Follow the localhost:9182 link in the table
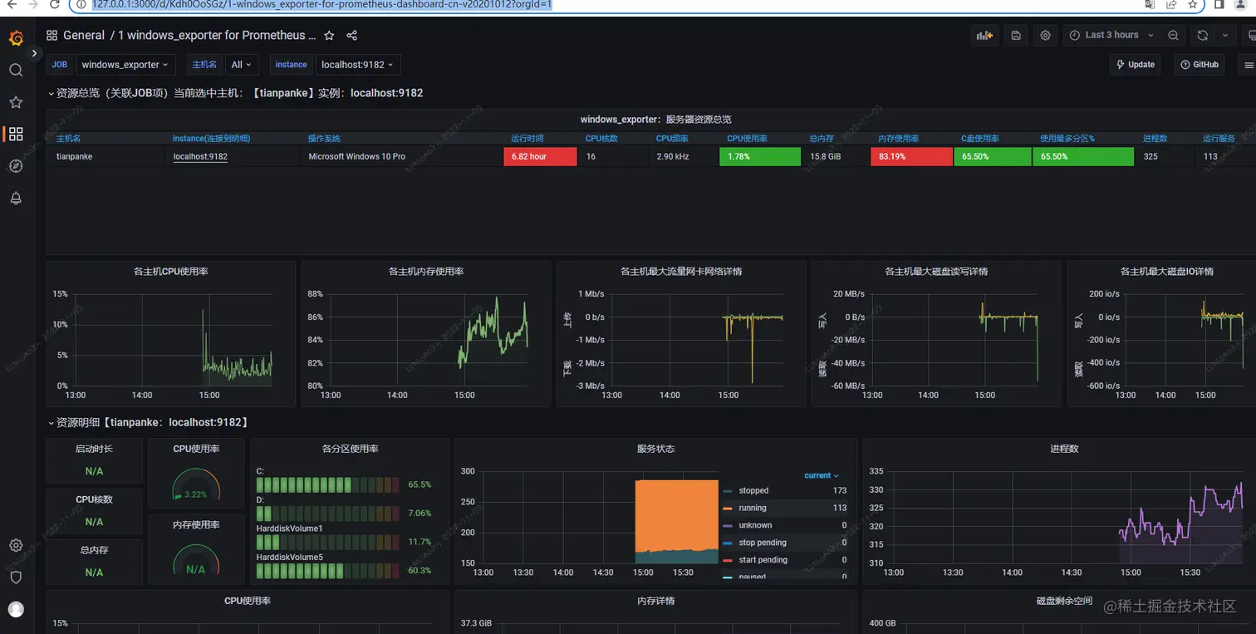This screenshot has width=1256, height=634. [x=200, y=156]
